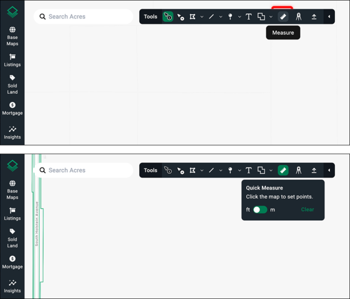Screen dimensions: 350x299
Task: Open Sold Land in the Quick Measure view
Action: 12,238
